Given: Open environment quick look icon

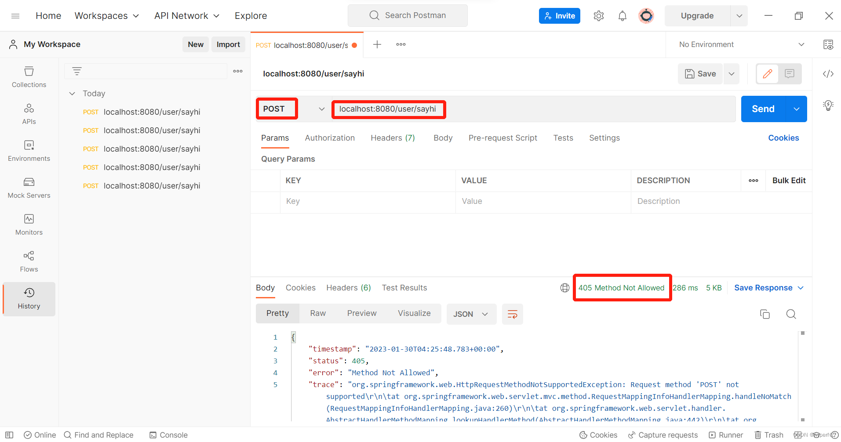Looking at the screenshot, I should pos(828,44).
